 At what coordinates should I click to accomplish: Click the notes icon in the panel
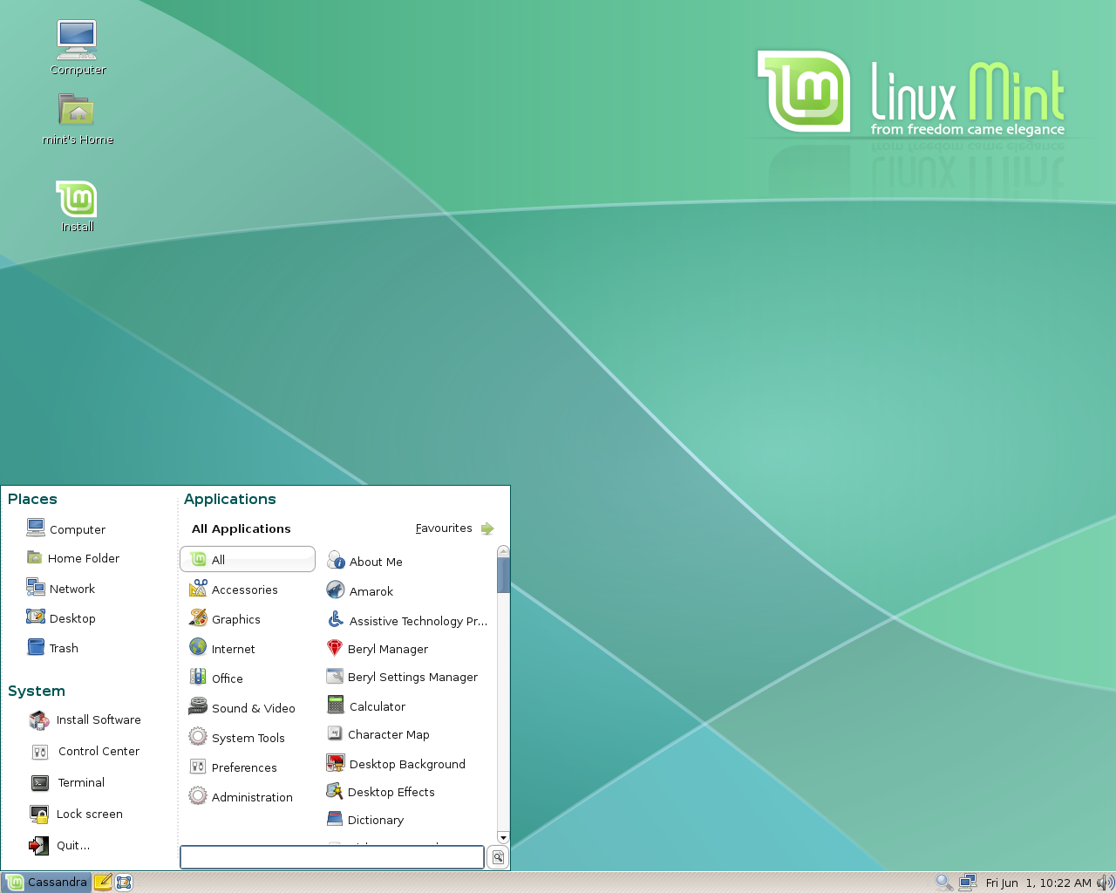click(103, 882)
